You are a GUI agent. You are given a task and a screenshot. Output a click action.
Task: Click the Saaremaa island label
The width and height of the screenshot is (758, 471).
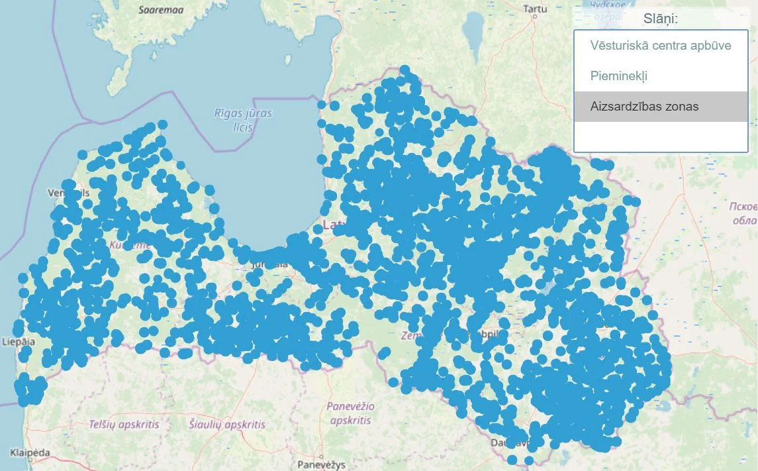pyautogui.click(x=160, y=10)
